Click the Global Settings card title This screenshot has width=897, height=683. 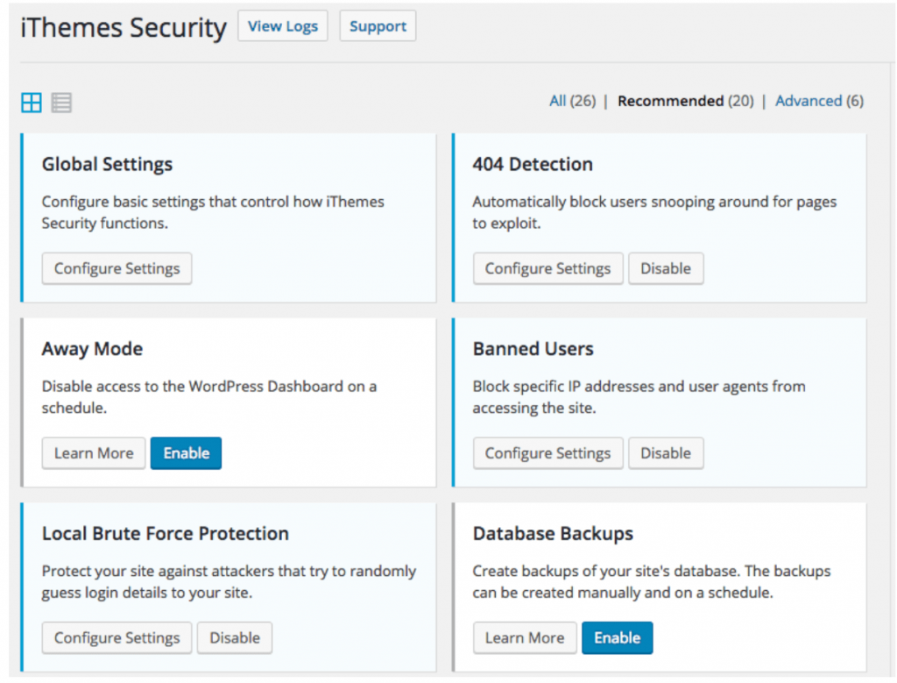[x=107, y=164]
